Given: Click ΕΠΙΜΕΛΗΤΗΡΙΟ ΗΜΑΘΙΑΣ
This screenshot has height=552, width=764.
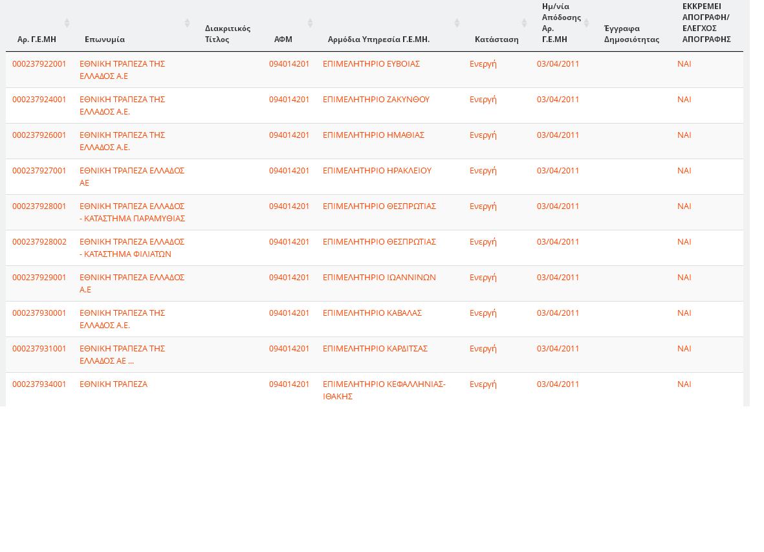Looking at the screenshot, I should pos(374,135).
